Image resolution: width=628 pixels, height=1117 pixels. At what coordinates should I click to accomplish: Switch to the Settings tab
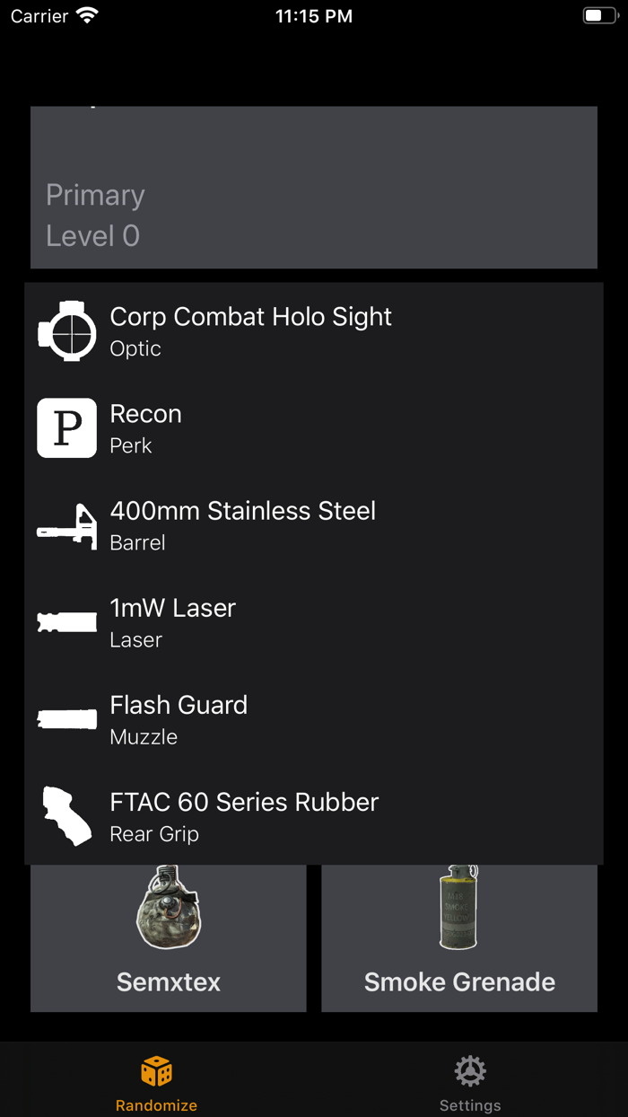[x=470, y=1078]
